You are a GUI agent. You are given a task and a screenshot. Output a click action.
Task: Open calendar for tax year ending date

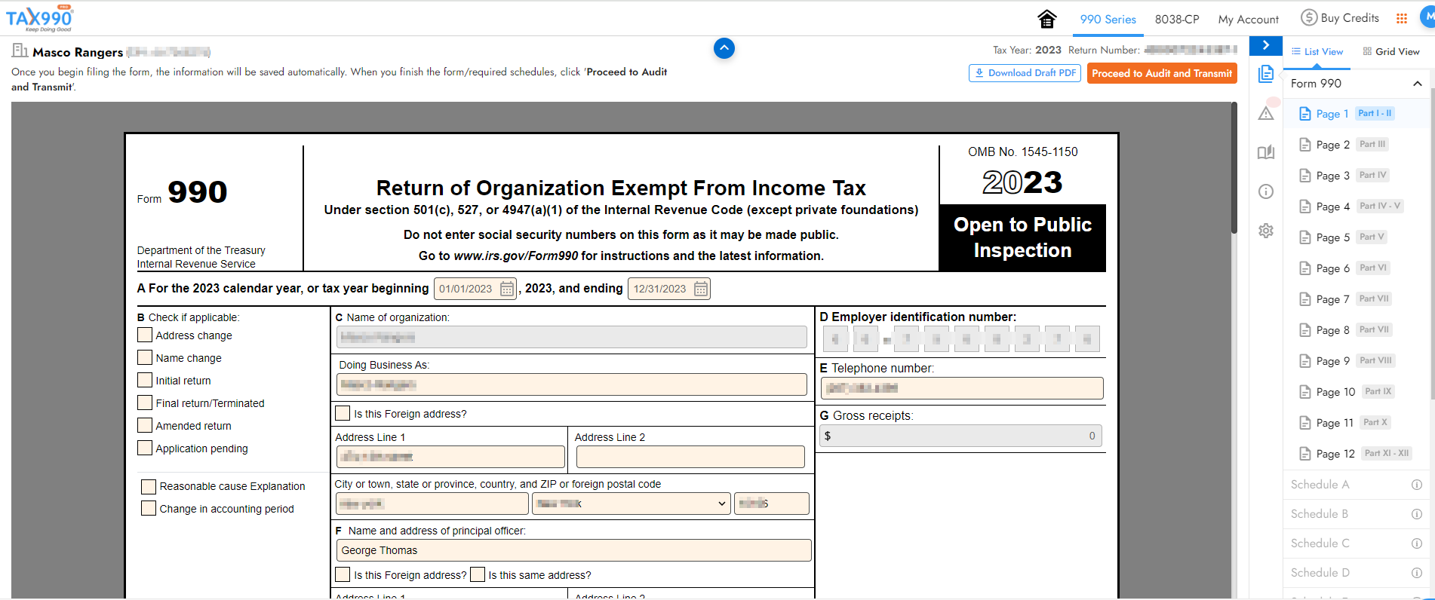(x=701, y=289)
